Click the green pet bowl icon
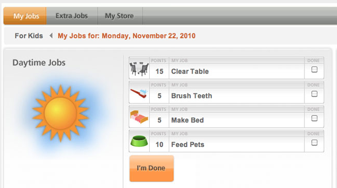The height and width of the screenshot is (188, 337). point(139,141)
